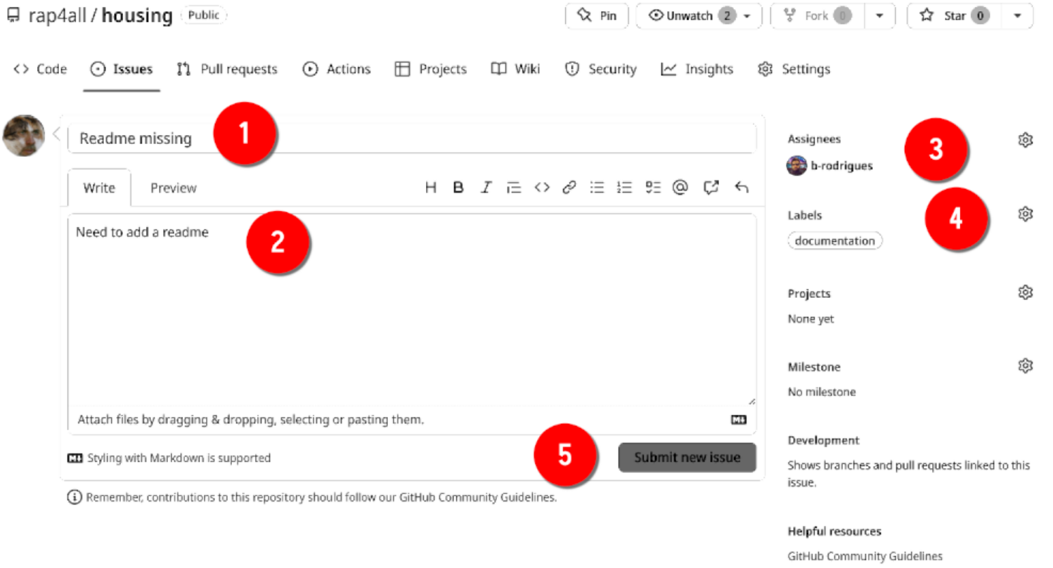
Task: Open the Labels gear menu
Action: tap(1025, 214)
